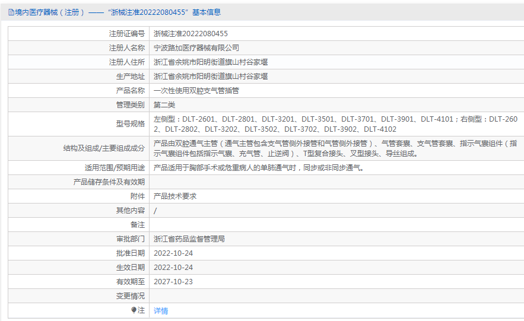This screenshot has width=524, height=321.
Task: Click the 结构及组成/主要组成成分 label
Action: (x=104, y=148)
